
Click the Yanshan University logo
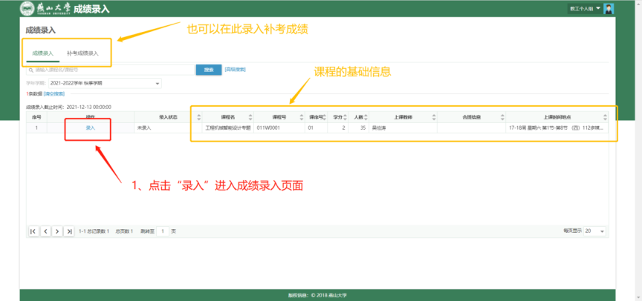point(45,9)
